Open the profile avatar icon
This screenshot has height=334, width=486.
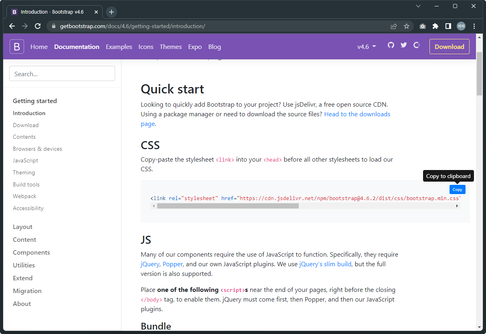(x=461, y=26)
